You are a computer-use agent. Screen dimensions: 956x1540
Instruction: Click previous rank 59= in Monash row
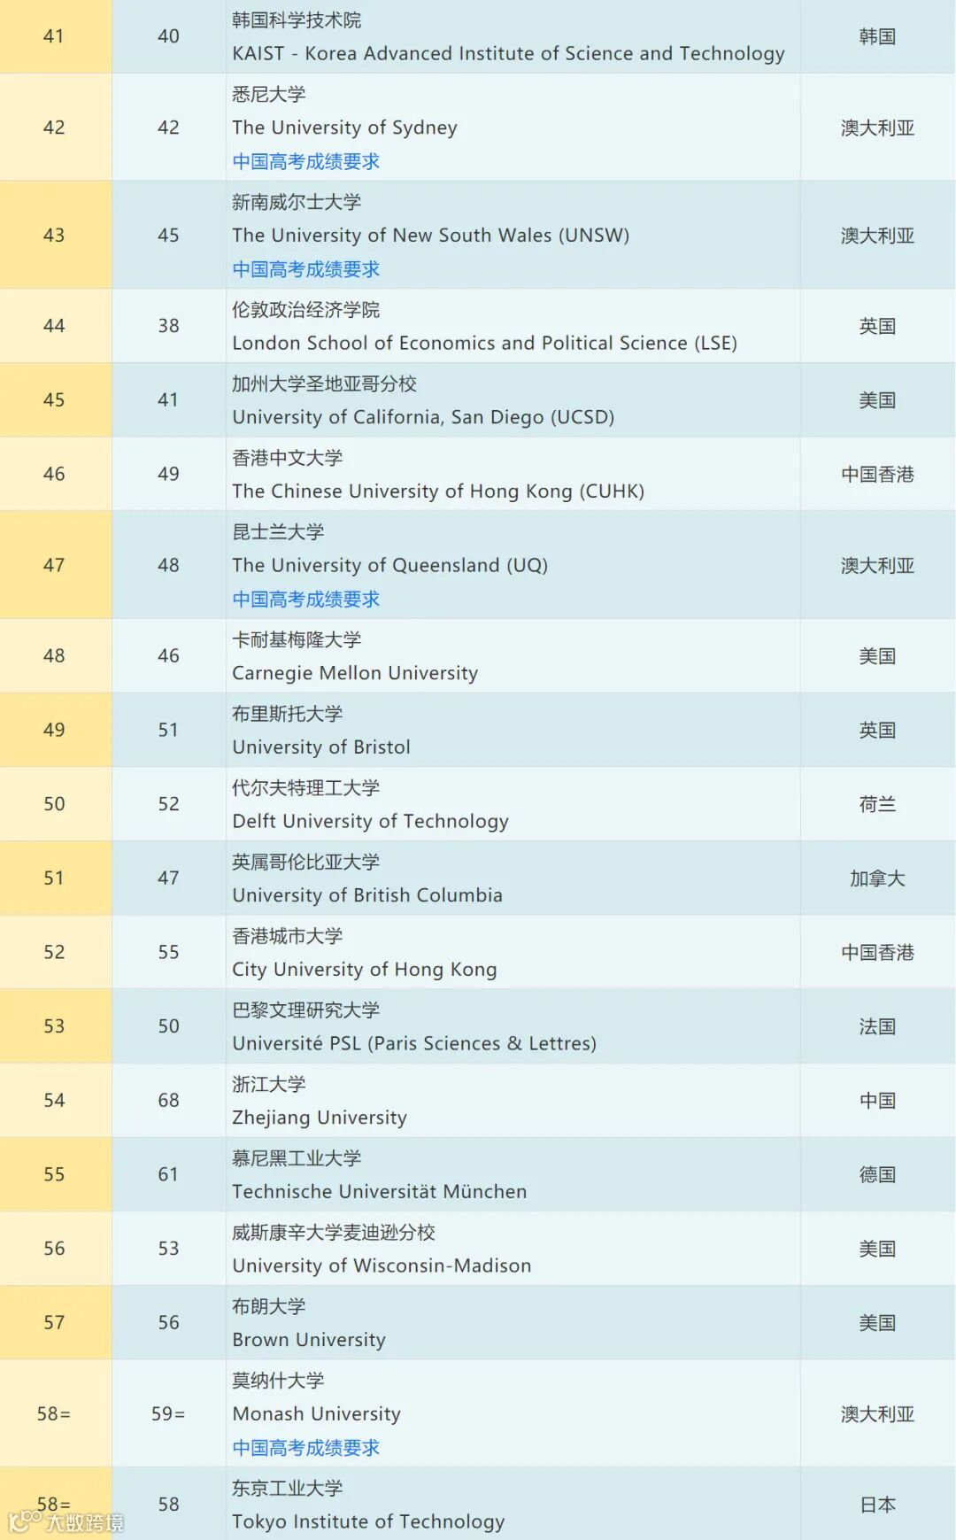tap(168, 1414)
